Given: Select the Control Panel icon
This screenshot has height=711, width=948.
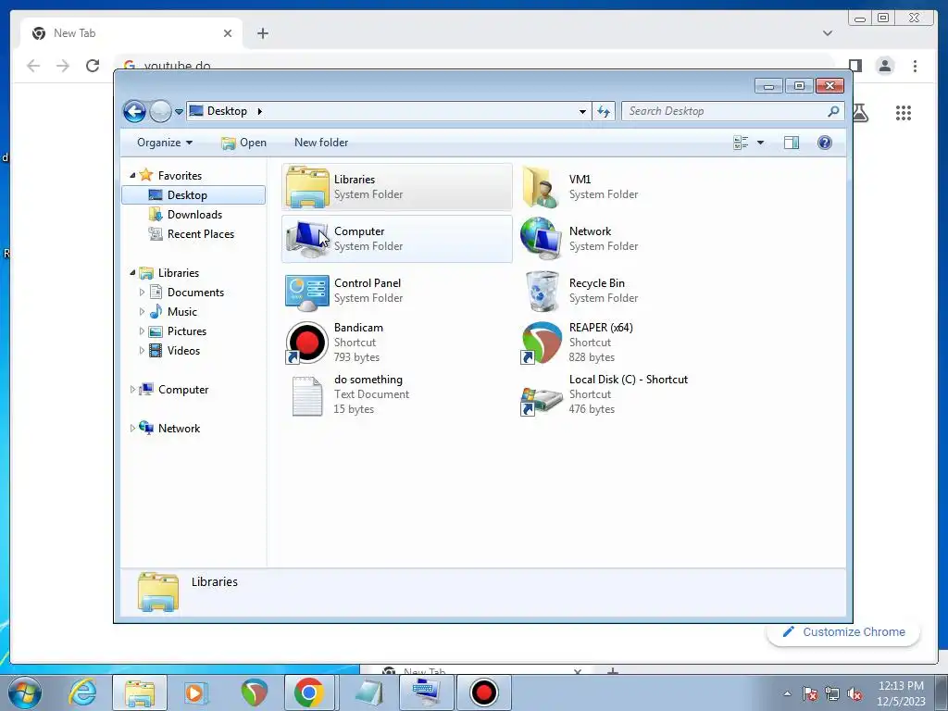Looking at the screenshot, I should point(307,291).
